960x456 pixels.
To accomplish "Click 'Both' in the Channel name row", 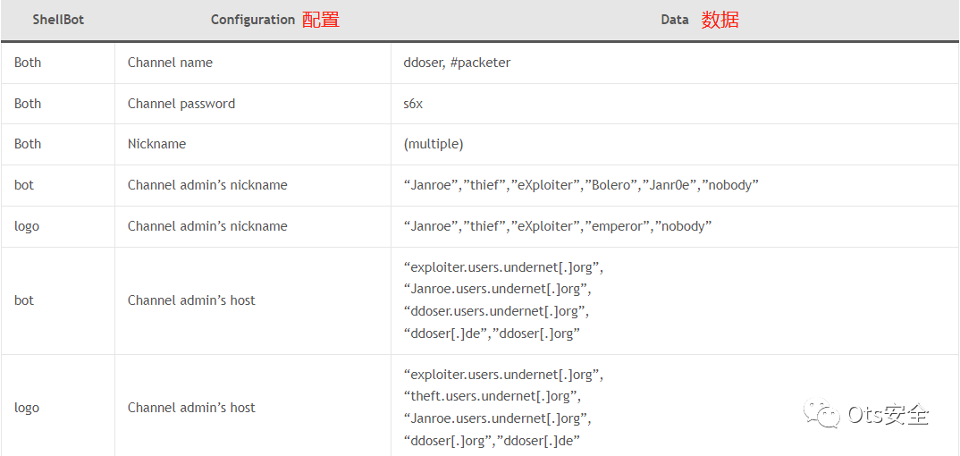I will coord(28,63).
